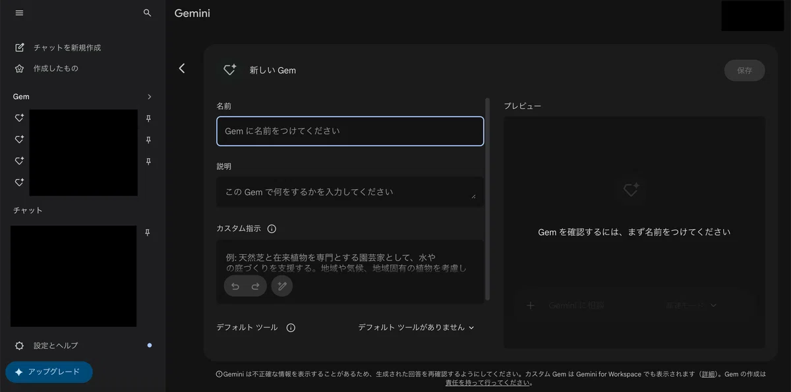Click the 'チャット' section label
This screenshot has height=392, width=791.
[28, 211]
